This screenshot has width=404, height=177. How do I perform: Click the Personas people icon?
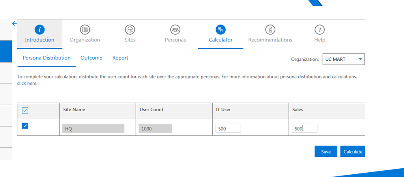pyautogui.click(x=175, y=30)
